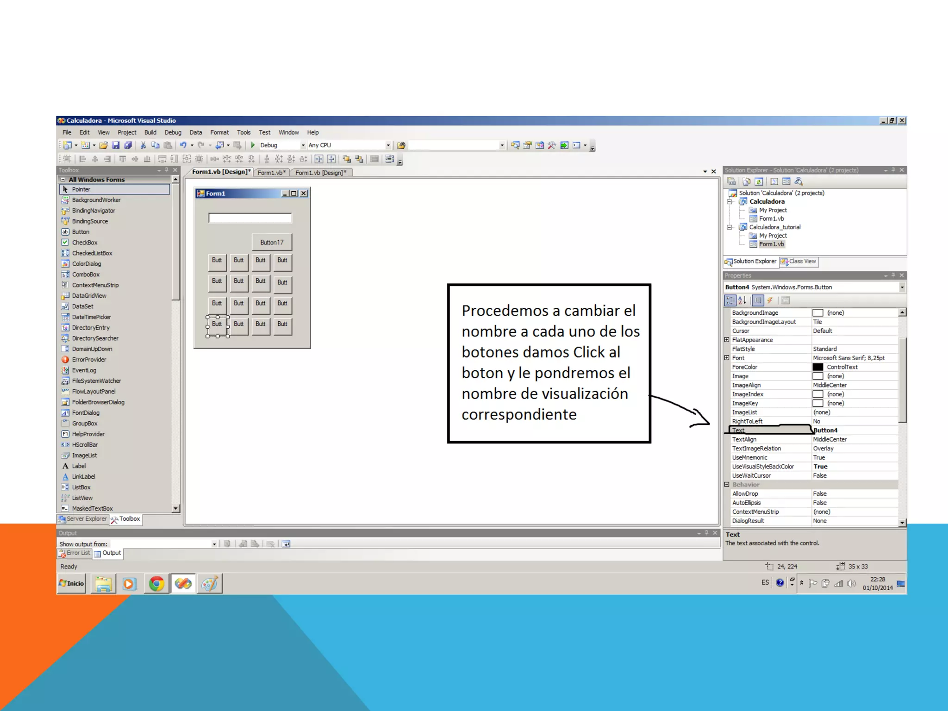Toggle Alphabetical sort in Properties panel
948x711 pixels.
[x=742, y=300]
